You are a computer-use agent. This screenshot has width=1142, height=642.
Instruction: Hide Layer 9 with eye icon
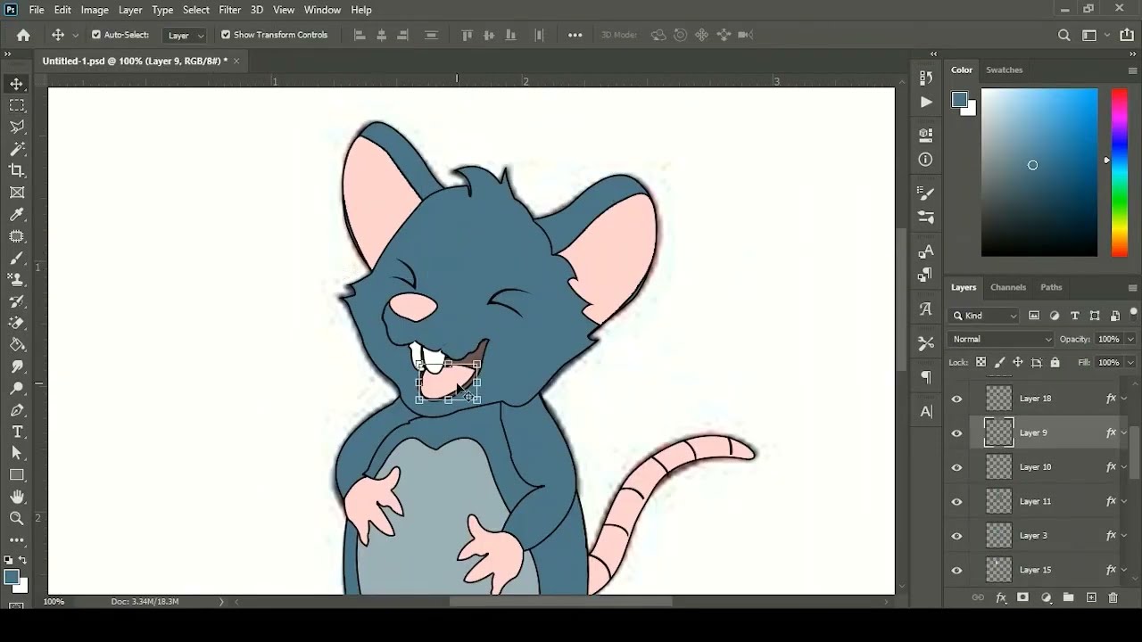point(957,433)
